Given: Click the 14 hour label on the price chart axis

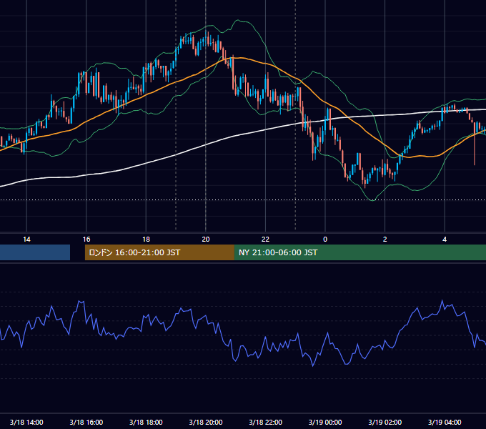Looking at the screenshot, I should [x=26, y=240].
